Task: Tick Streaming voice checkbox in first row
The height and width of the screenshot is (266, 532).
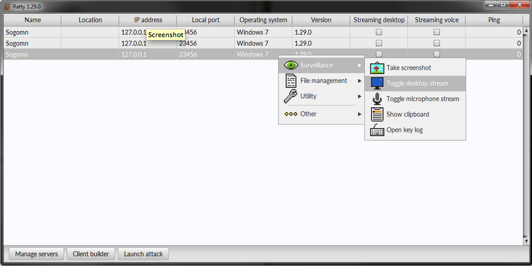Action: [x=437, y=32]
